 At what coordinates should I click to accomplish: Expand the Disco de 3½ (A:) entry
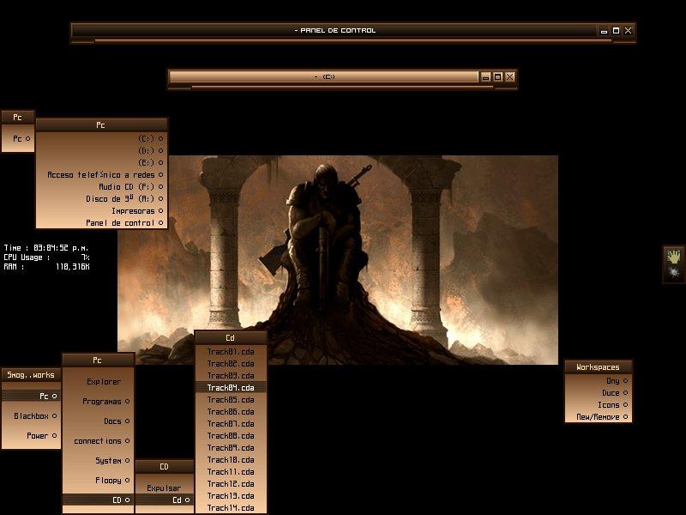101,199
